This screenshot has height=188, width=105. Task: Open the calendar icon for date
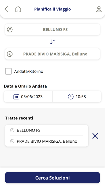16,97
